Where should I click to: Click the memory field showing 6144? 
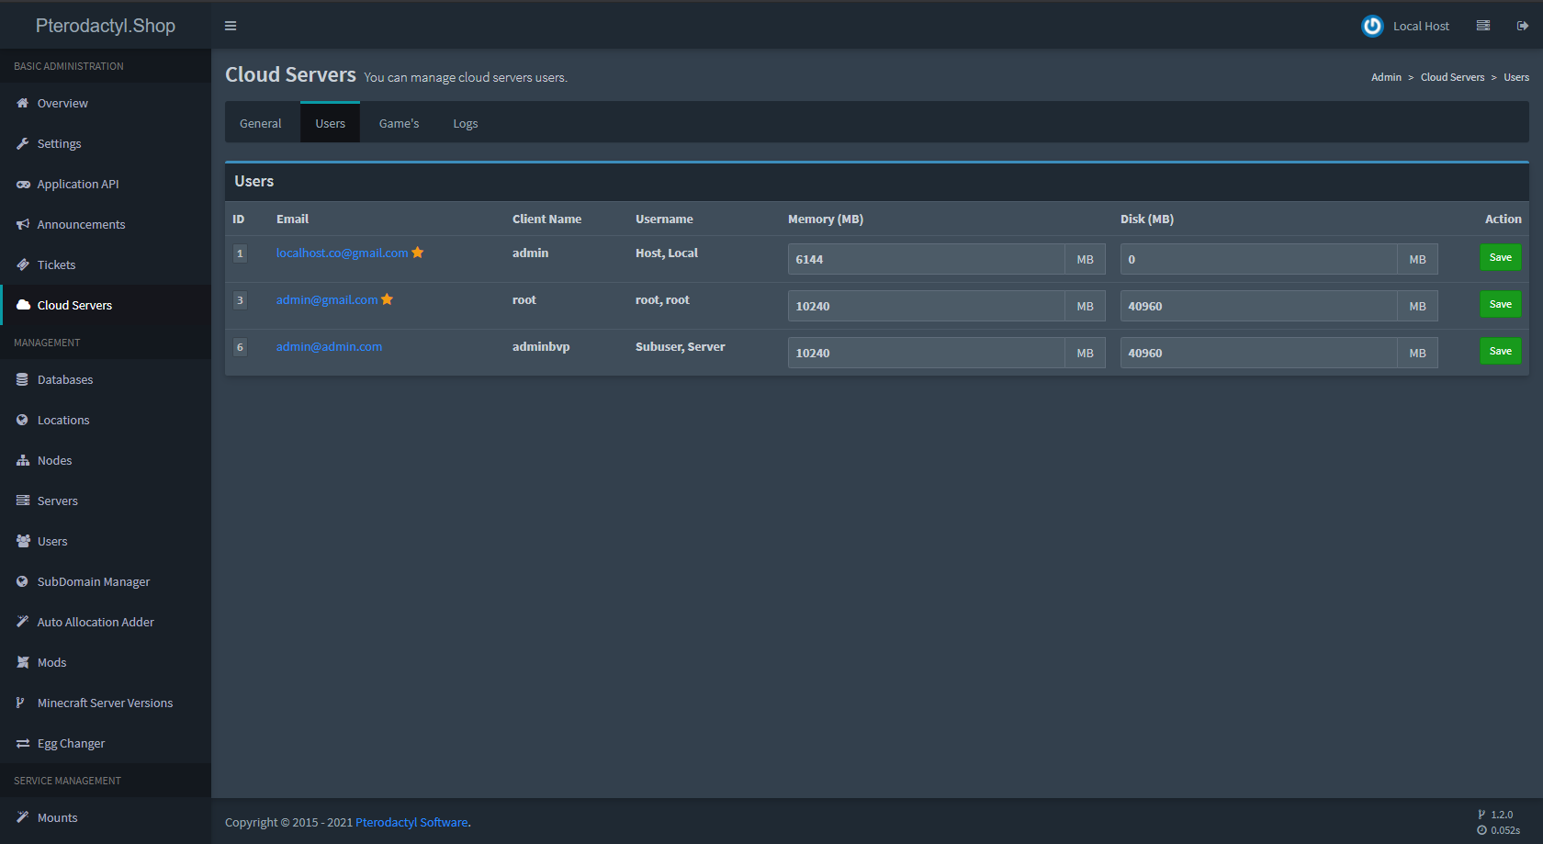coord(926,259)
